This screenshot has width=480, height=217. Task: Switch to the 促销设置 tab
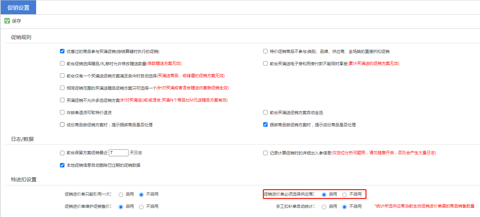coord(18,7)
